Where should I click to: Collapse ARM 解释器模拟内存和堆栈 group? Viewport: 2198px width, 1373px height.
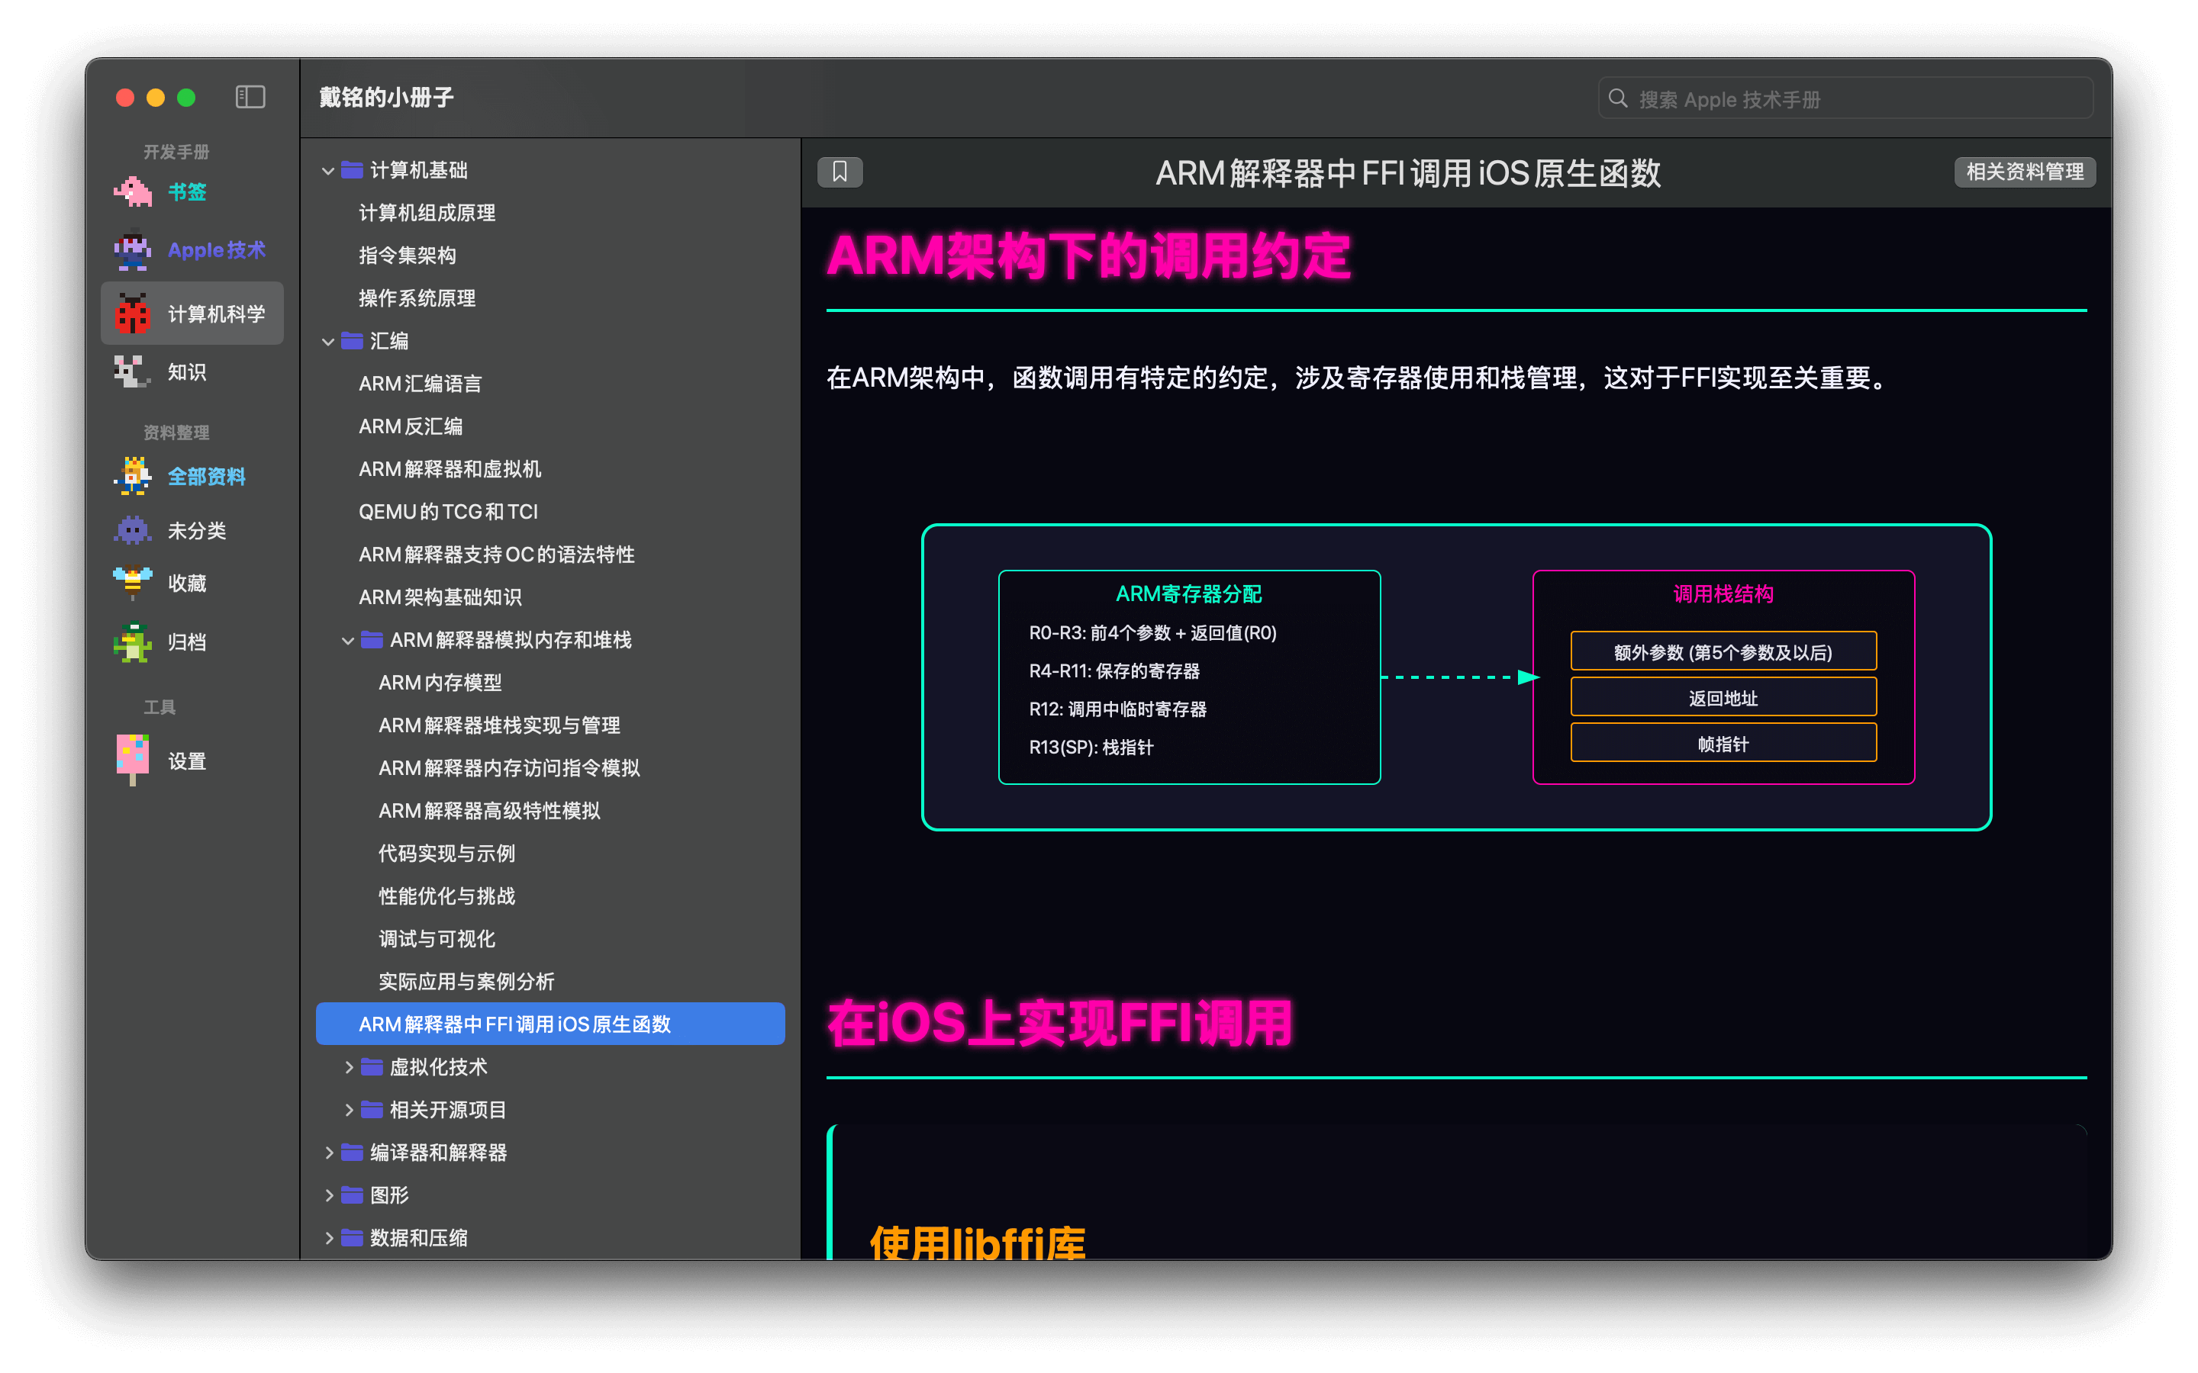click(x=348, y=640)
